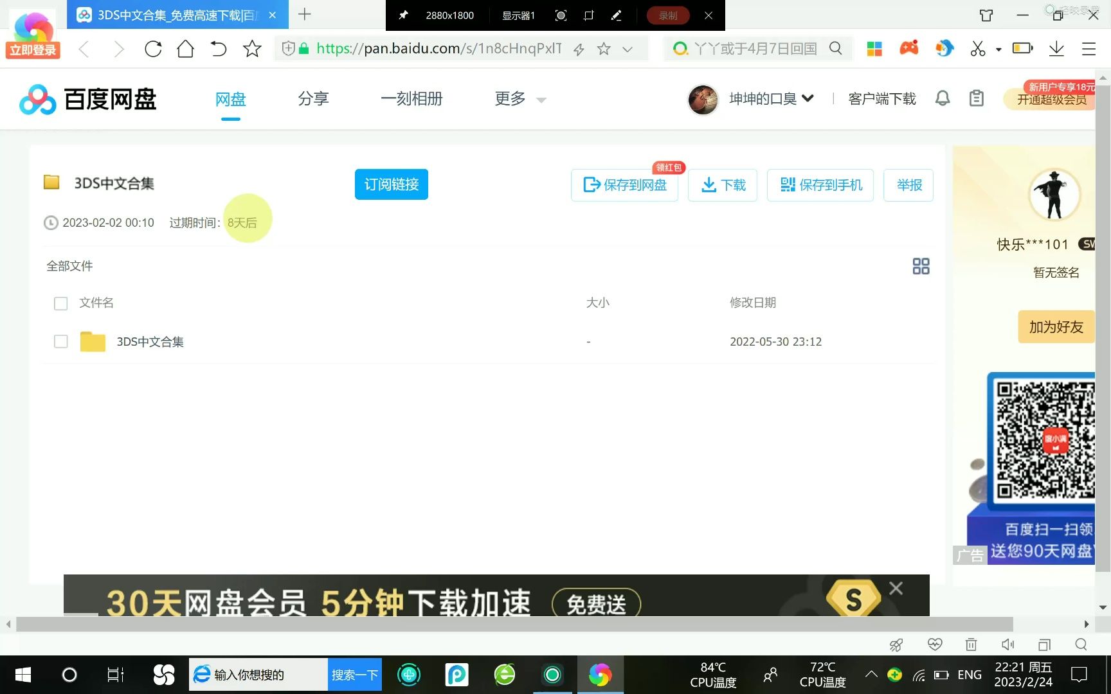This screenshot has height=694, width=1111.
Task: Open the clipboard task list icon
Action: pos(977,98)
